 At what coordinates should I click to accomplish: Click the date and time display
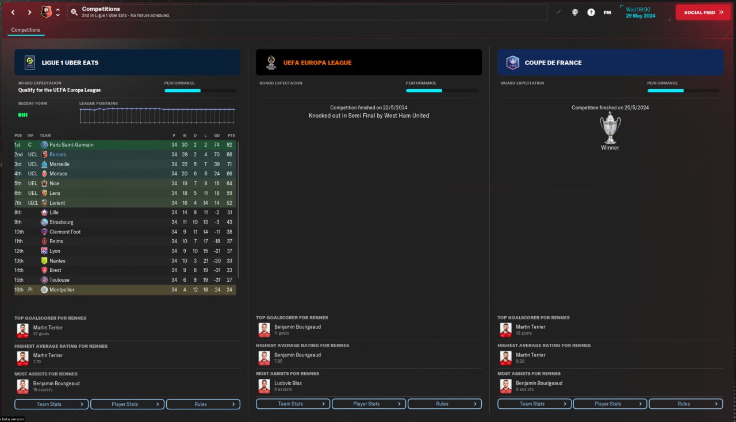click(644, 12)
